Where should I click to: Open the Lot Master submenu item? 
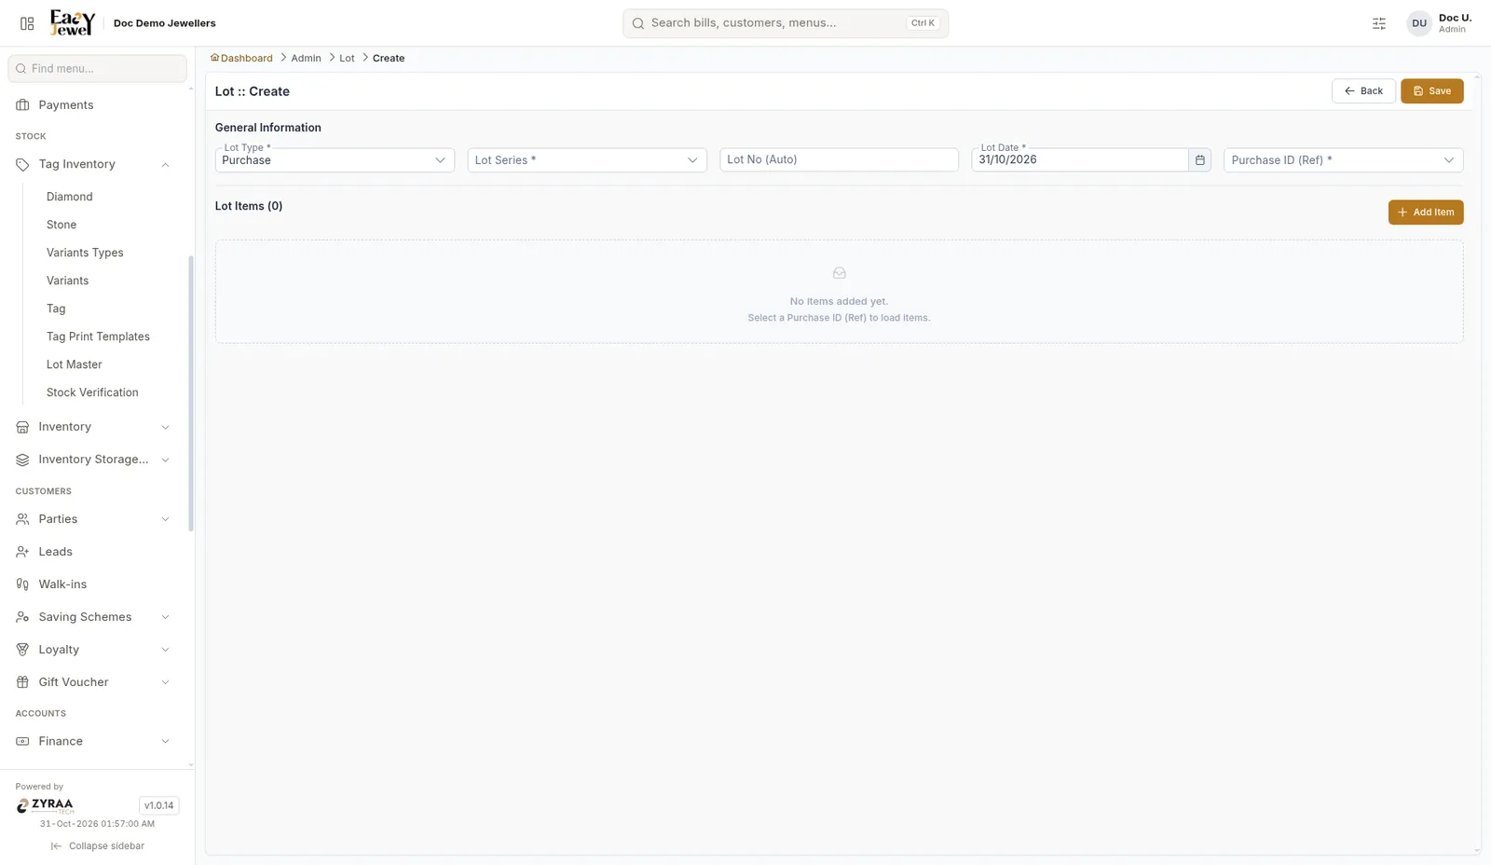(x=75, y=364)
